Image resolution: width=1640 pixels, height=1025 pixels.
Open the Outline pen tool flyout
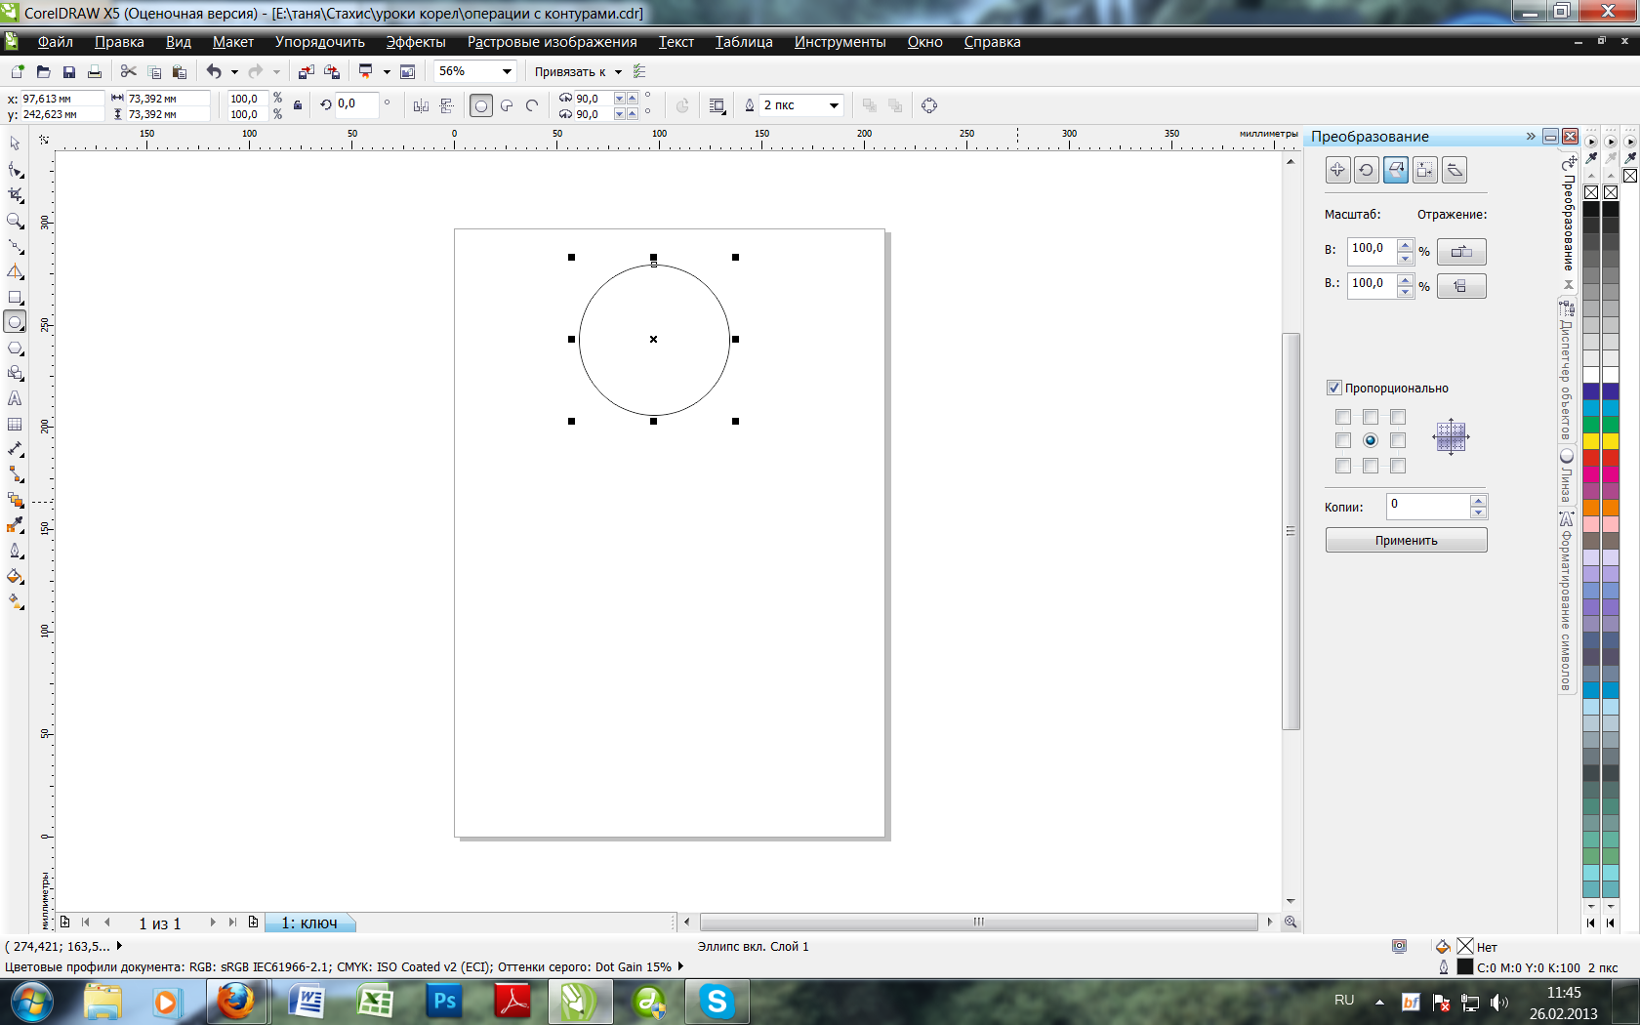[15, 551]
